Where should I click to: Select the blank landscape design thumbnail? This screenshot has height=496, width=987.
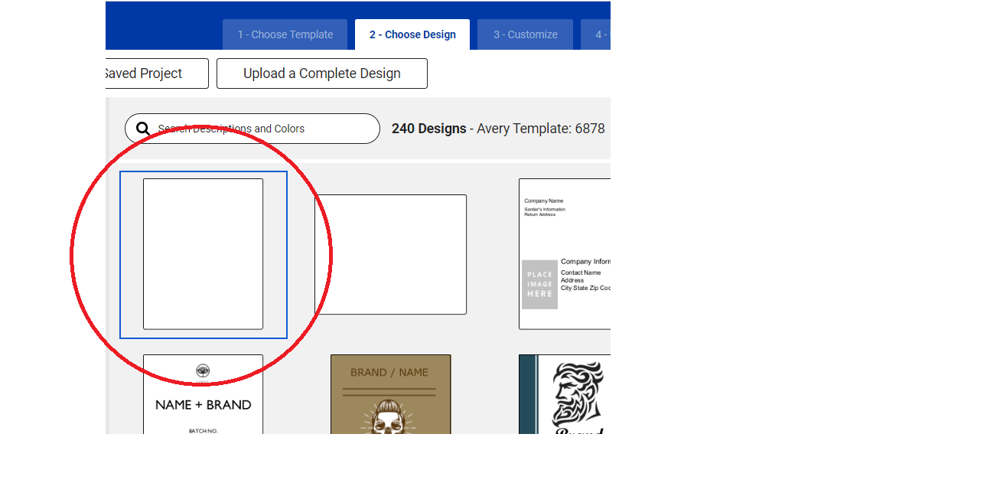tap(390, 254)
